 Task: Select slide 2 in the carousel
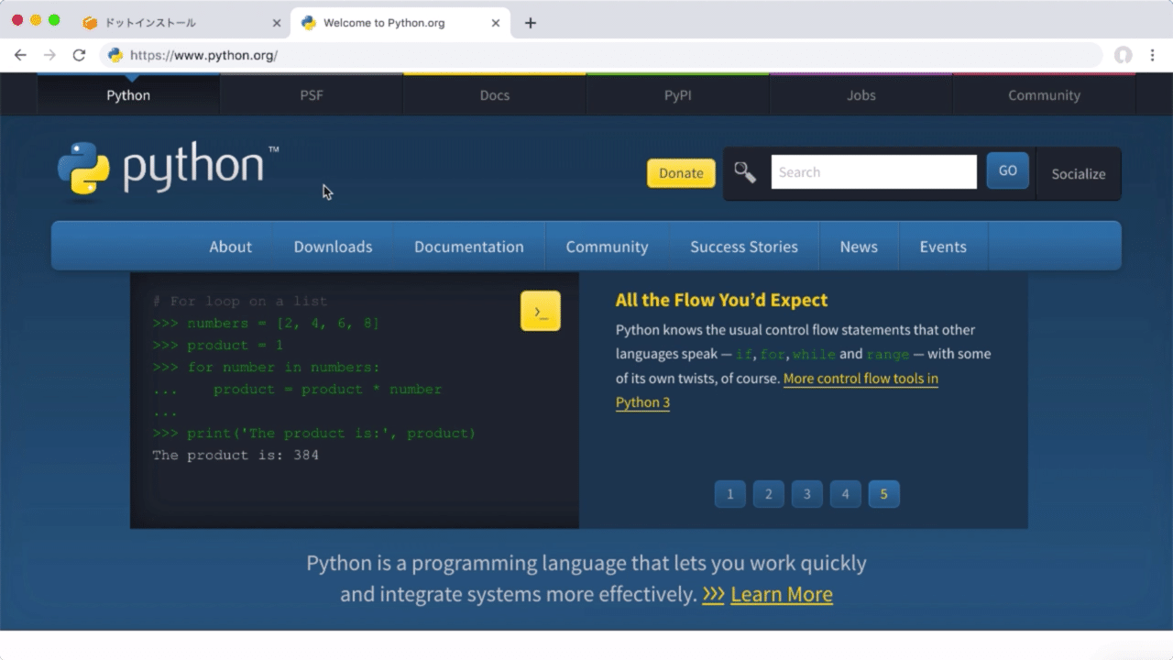point(769,494)
